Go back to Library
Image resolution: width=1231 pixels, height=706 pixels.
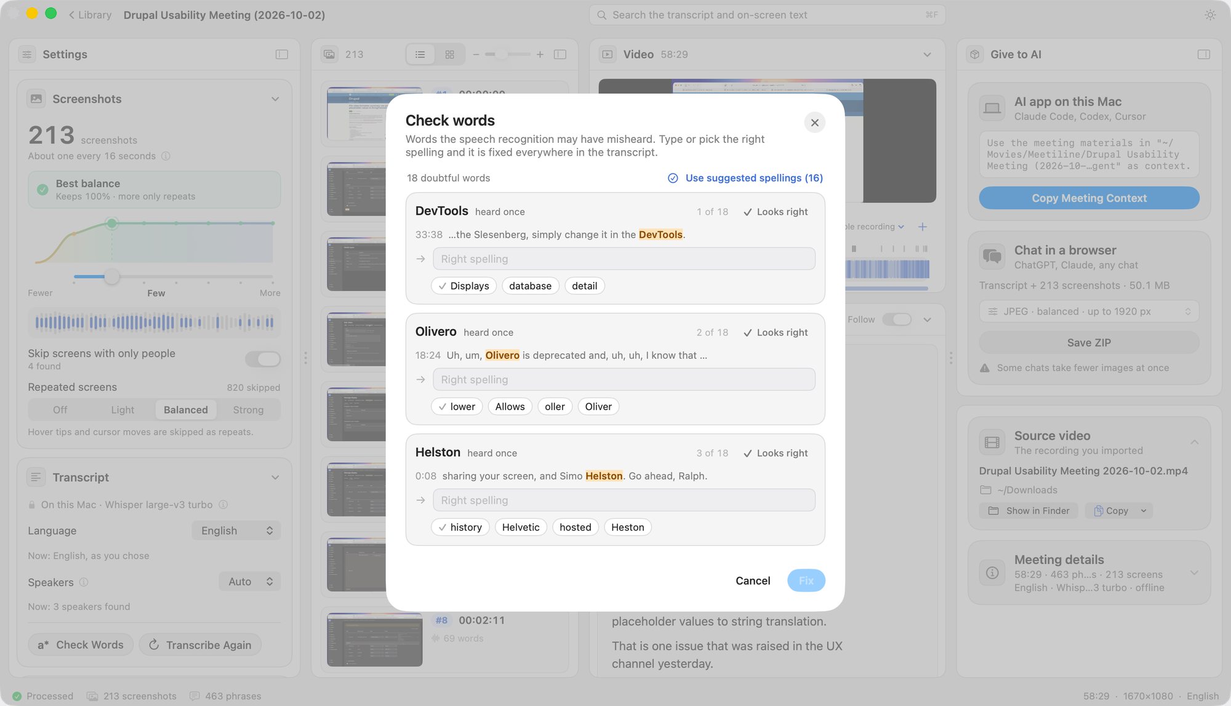90,15
